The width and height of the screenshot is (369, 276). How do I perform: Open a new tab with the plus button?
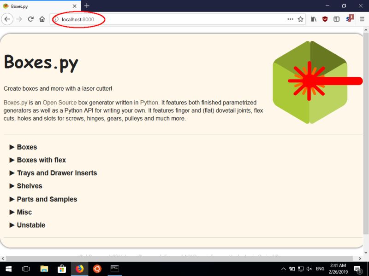pos(86,6)
